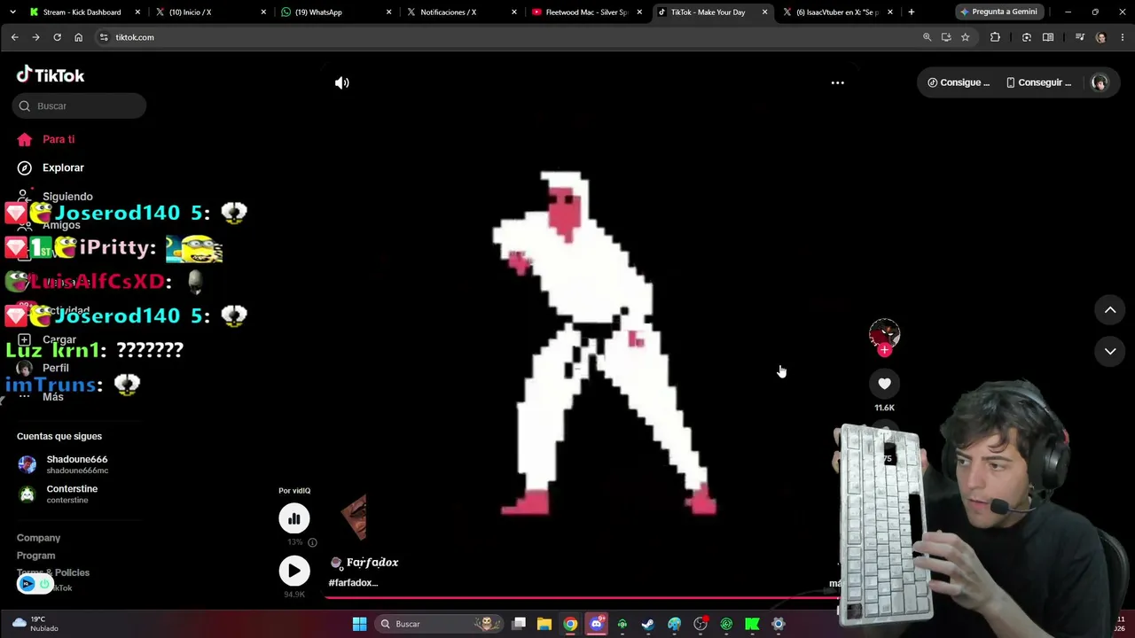The image size is (1135, 638).
Task: Open the Chrome three-dot menu
Action: [1123, 37]
